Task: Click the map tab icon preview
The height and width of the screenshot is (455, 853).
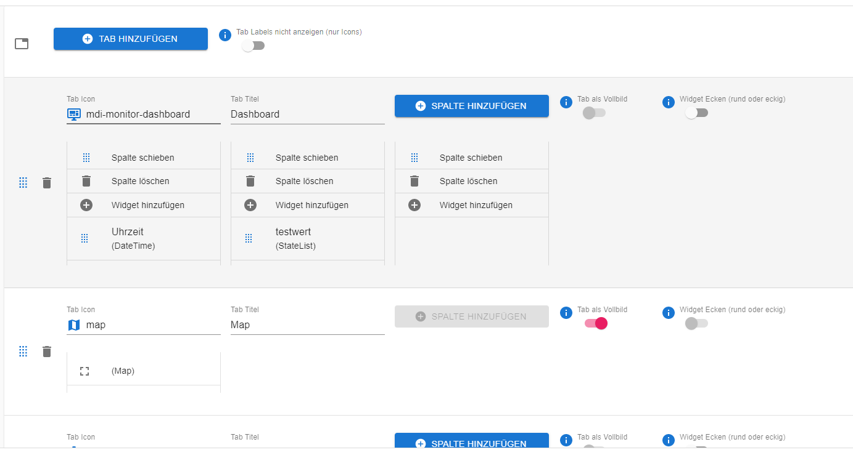Action: point(74,324)
